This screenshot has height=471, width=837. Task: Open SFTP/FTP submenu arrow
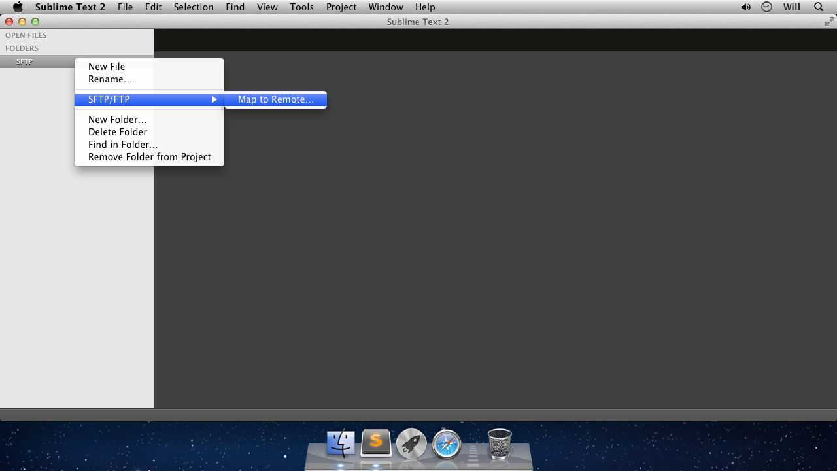tap(214, 99)
